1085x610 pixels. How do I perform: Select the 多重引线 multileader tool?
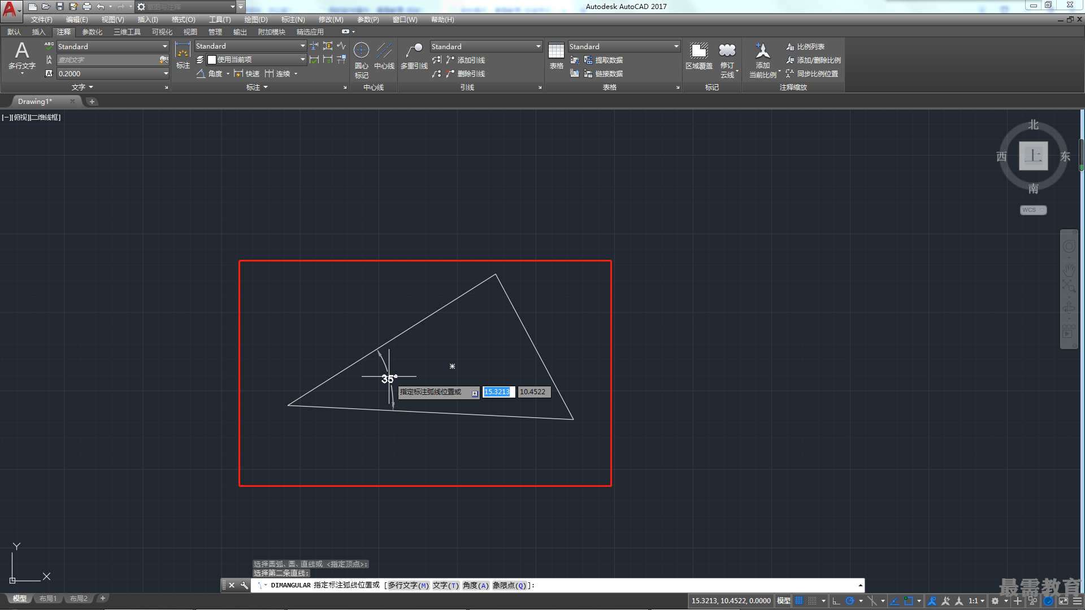click(x=414, y=56)
